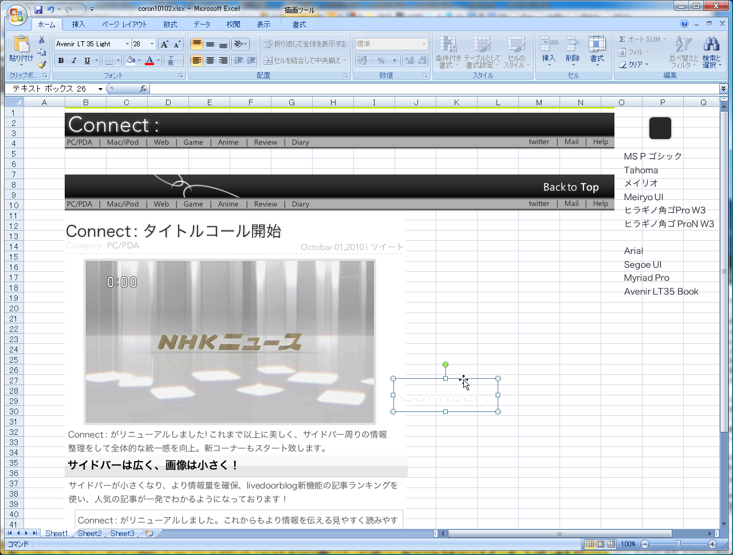
Task: Toggle underline formatting
Action: (87, 61)
